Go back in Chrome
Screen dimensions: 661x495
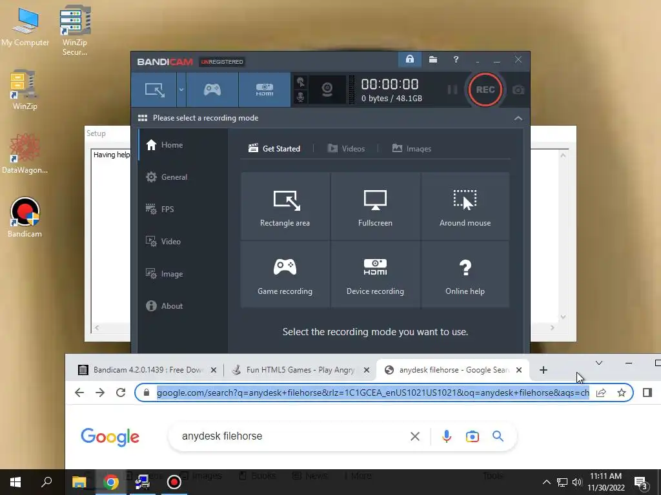79,393
